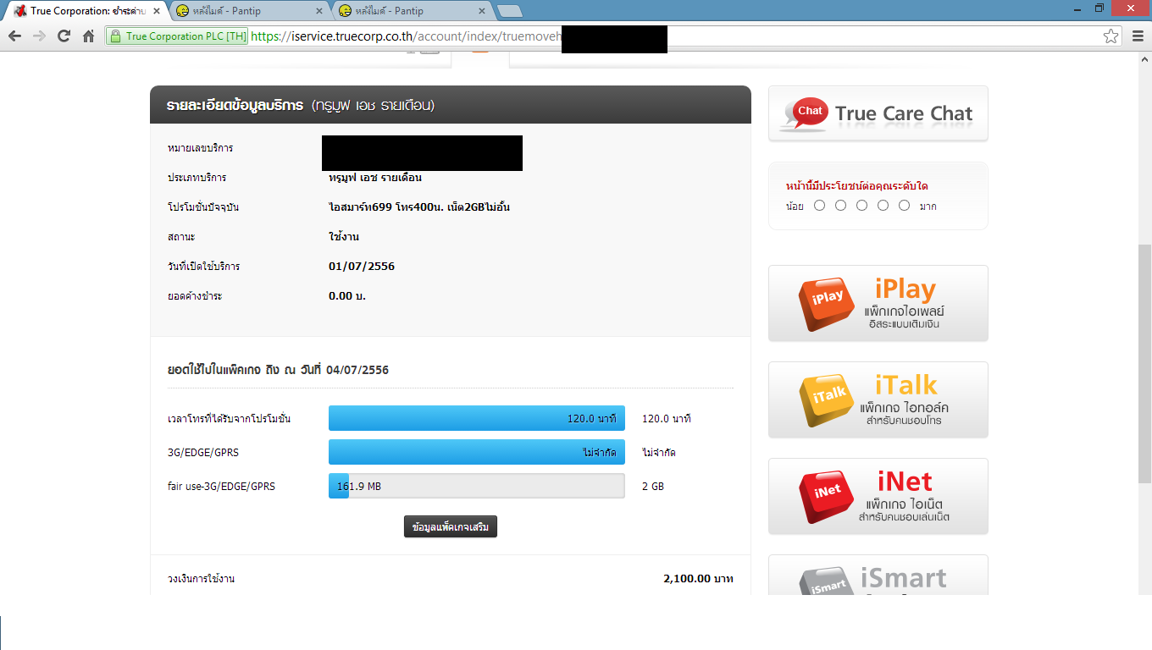The width and height of the screenshot is (1152, 650).
Task: Click the หมายเลขบริการ label
Action: tap(201, 148)
